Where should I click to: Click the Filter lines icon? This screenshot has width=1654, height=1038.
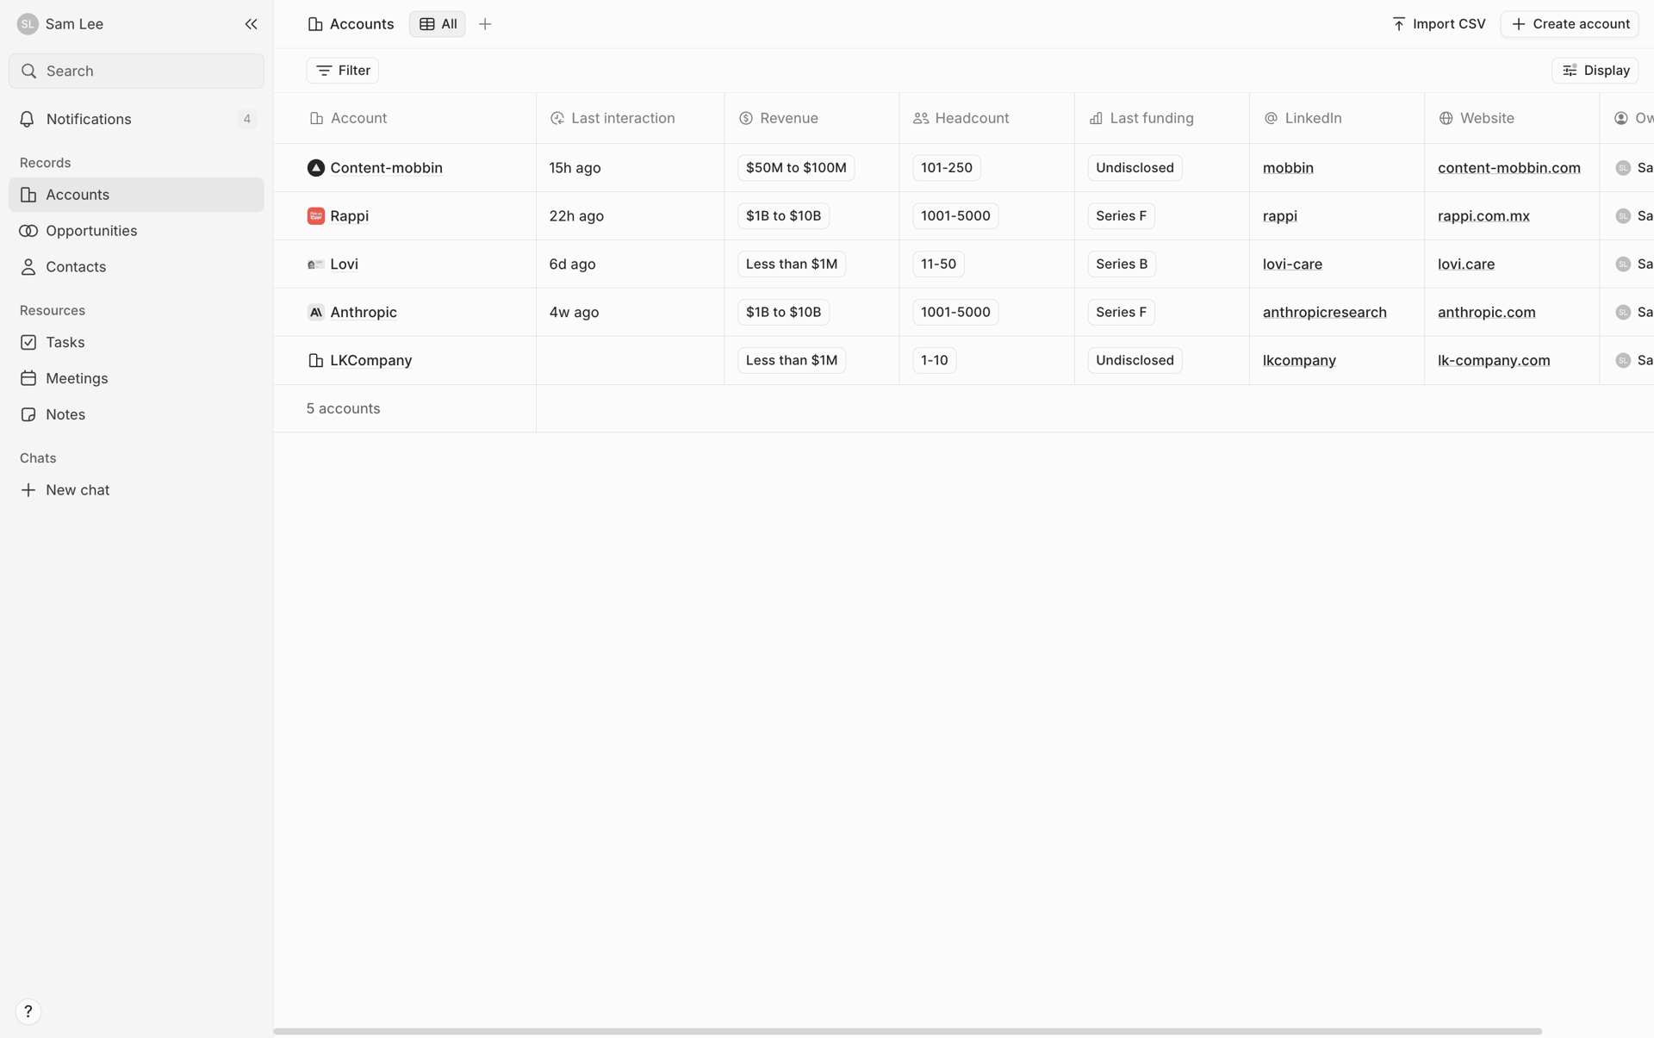[324, 71]
